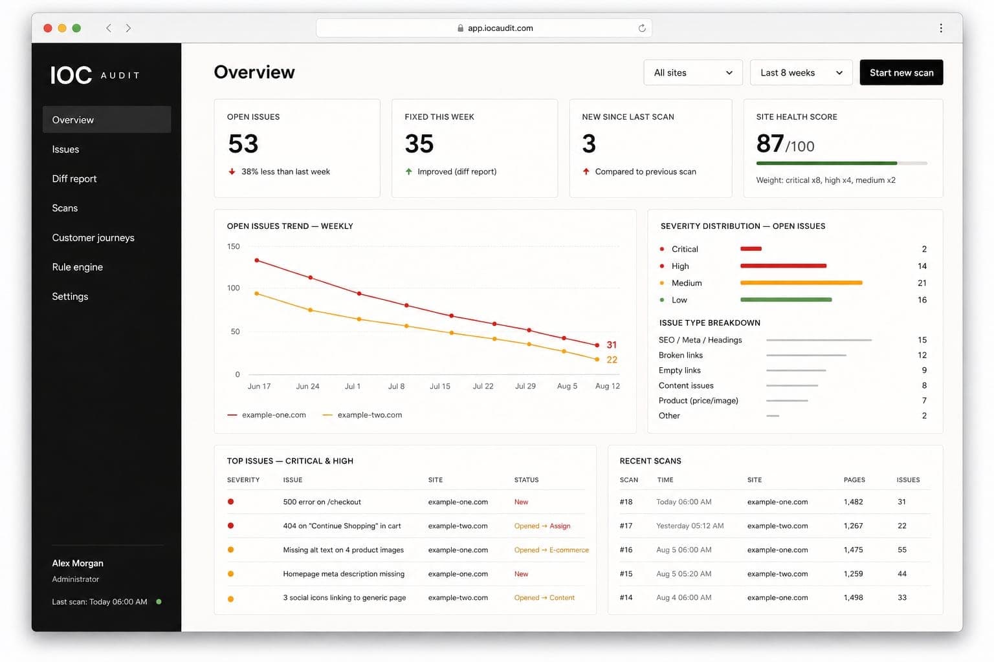Click the browser back arrow
This screenshot has width=994, height=662.
pos(109,28)
